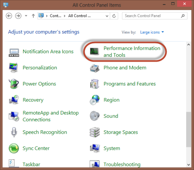Open the green Sync Center icon
The height and width of the screenshot is (170, 194).
pos(14,148)
